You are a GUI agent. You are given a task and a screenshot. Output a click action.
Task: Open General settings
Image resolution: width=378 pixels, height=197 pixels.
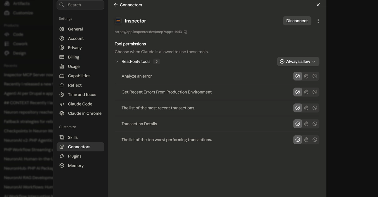80,29
